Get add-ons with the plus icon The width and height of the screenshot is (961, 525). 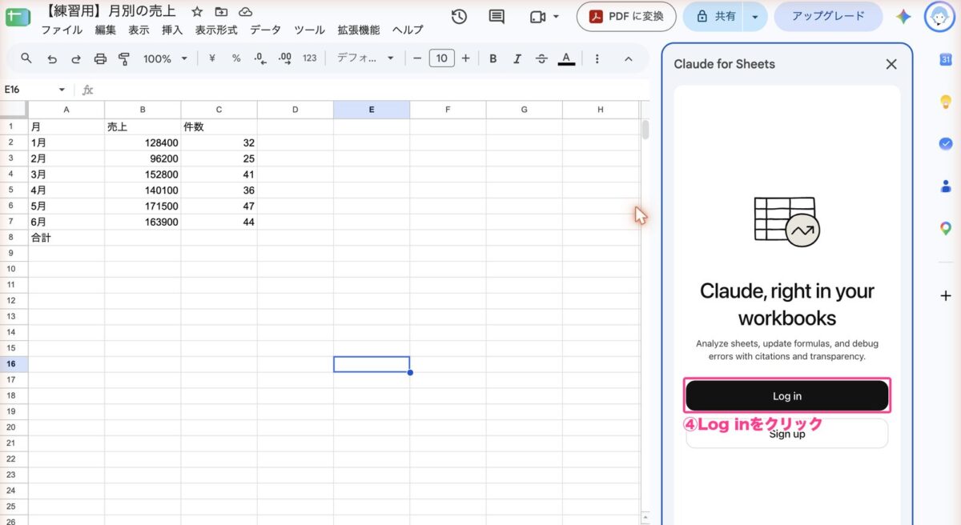(x=946, y=296)
